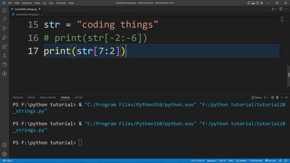The height and width of the screenshot is (163, 290).
Task: Click the activity bar icon below Testing
Action: coord(5,64)
